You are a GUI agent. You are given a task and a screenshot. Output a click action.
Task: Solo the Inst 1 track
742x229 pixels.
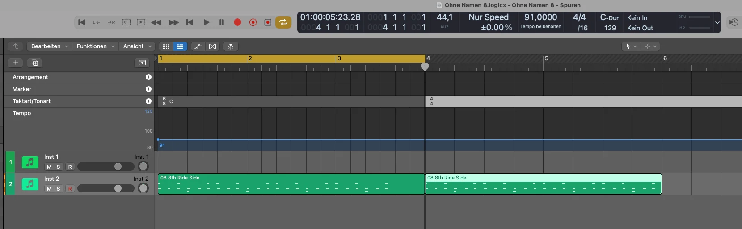pos(58,167)
